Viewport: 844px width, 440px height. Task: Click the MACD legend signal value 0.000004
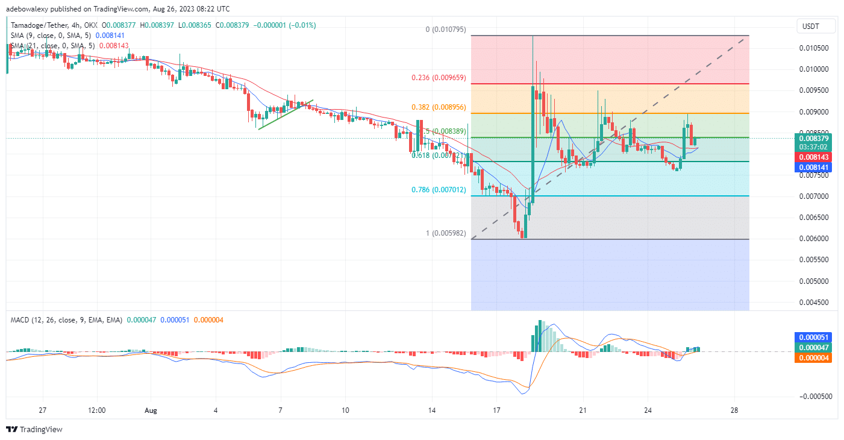coord(209,319)
